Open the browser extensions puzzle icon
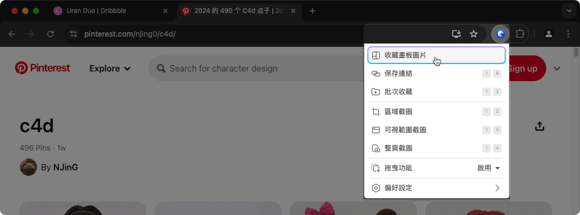 (520, 34)
